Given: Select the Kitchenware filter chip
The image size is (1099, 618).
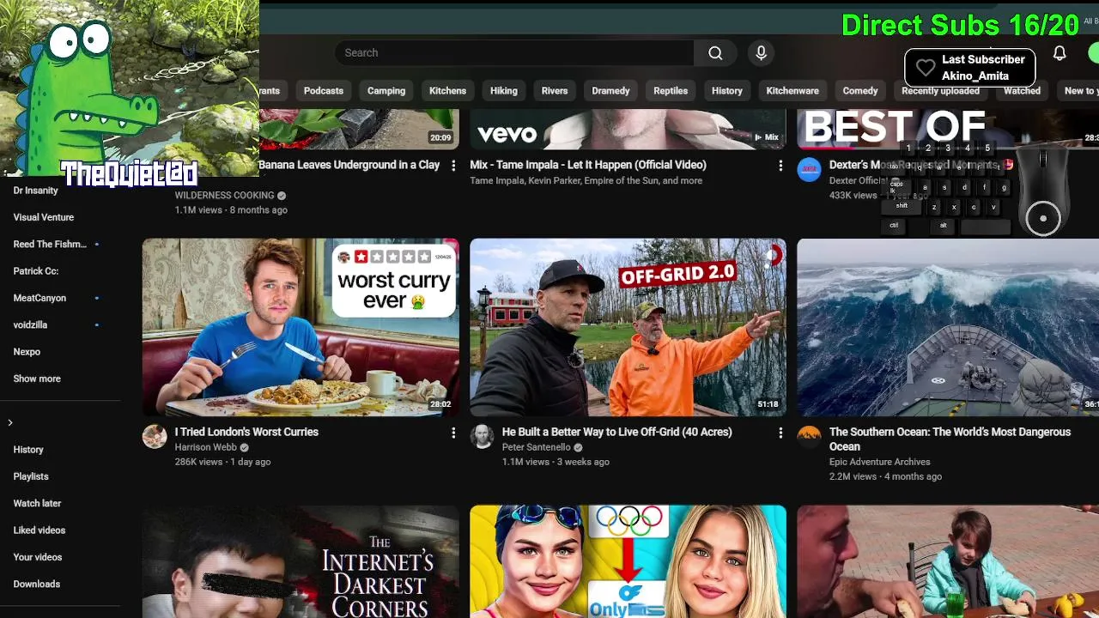Looking at the screenshot, I should point(792,91).
